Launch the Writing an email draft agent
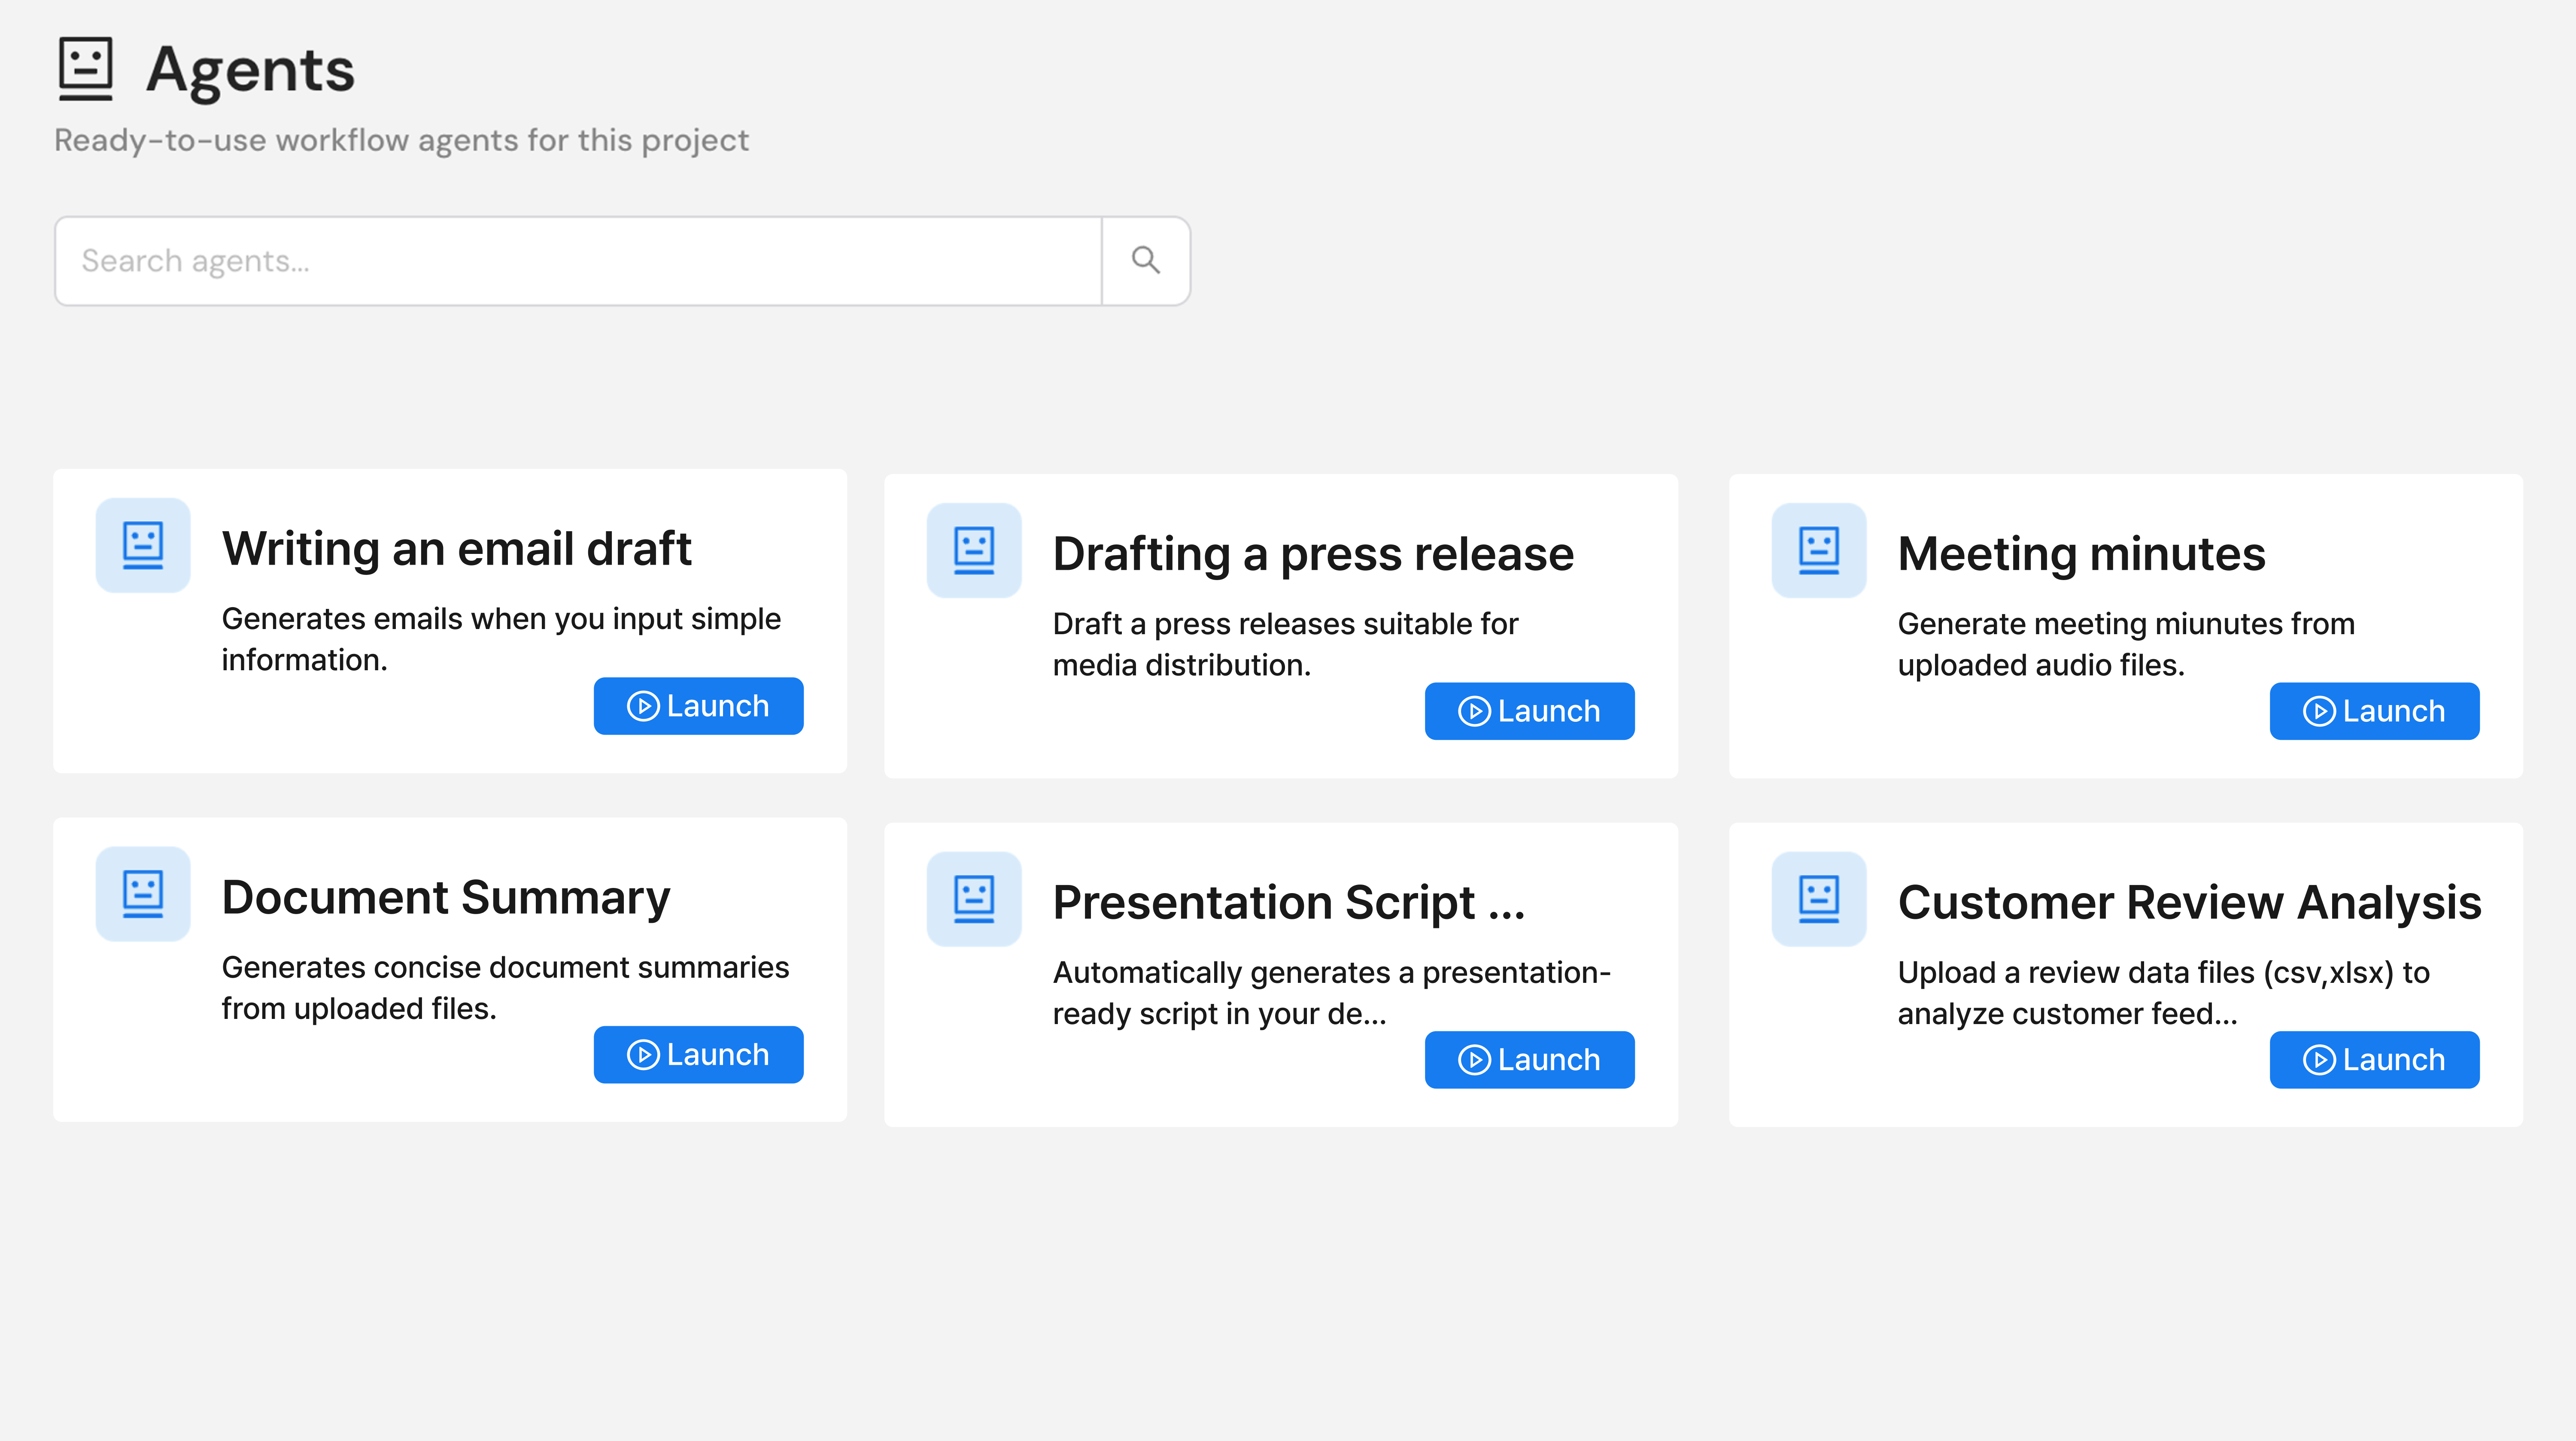The image size is (2576, 1441). pos(699,706)
